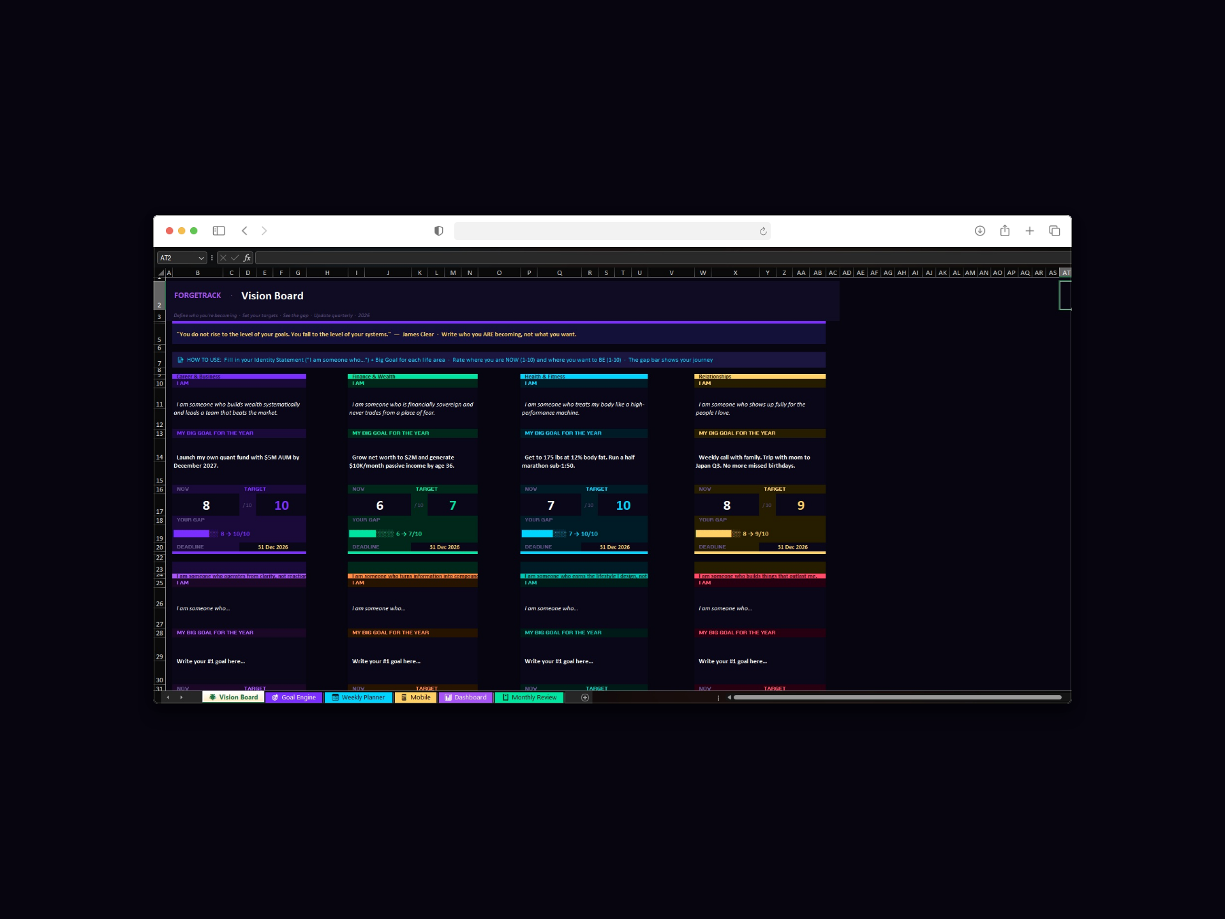Cancel cell entry with the X icon
Image resolution: width=1225 pixels, height=919 pixels.
click(x=223, y=258)
